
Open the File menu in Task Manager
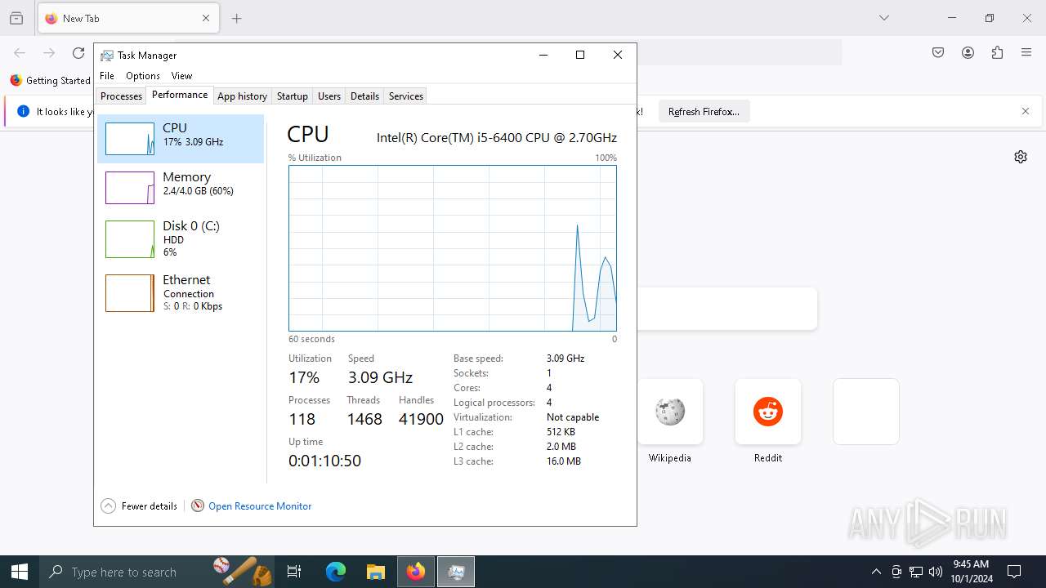point(107,75)
